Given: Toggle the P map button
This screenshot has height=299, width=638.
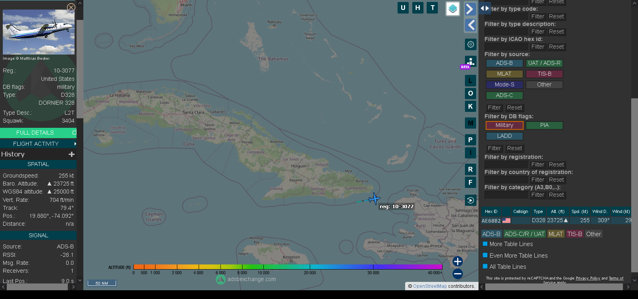Looking at the screenshot, I should (x=471, y=140).
